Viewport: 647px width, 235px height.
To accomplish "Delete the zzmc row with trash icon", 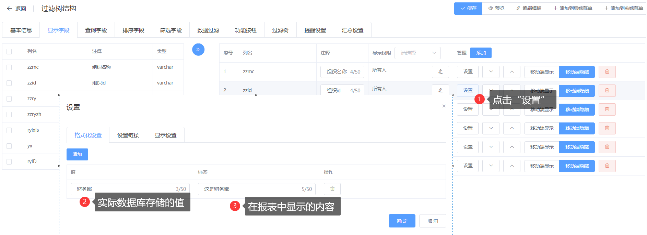I will coord(607,72).
